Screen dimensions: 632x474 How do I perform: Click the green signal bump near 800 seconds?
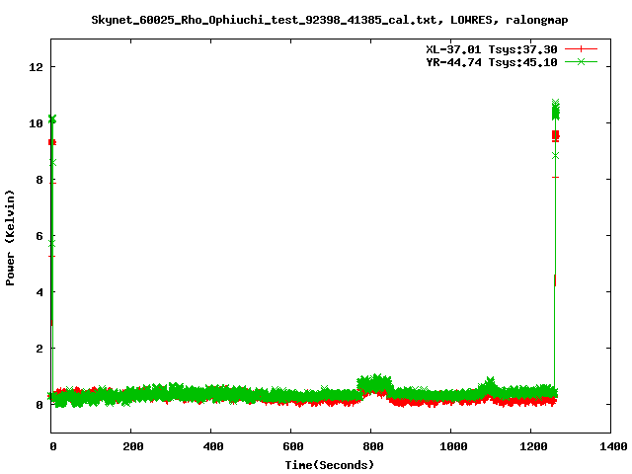tap(374, 382)
